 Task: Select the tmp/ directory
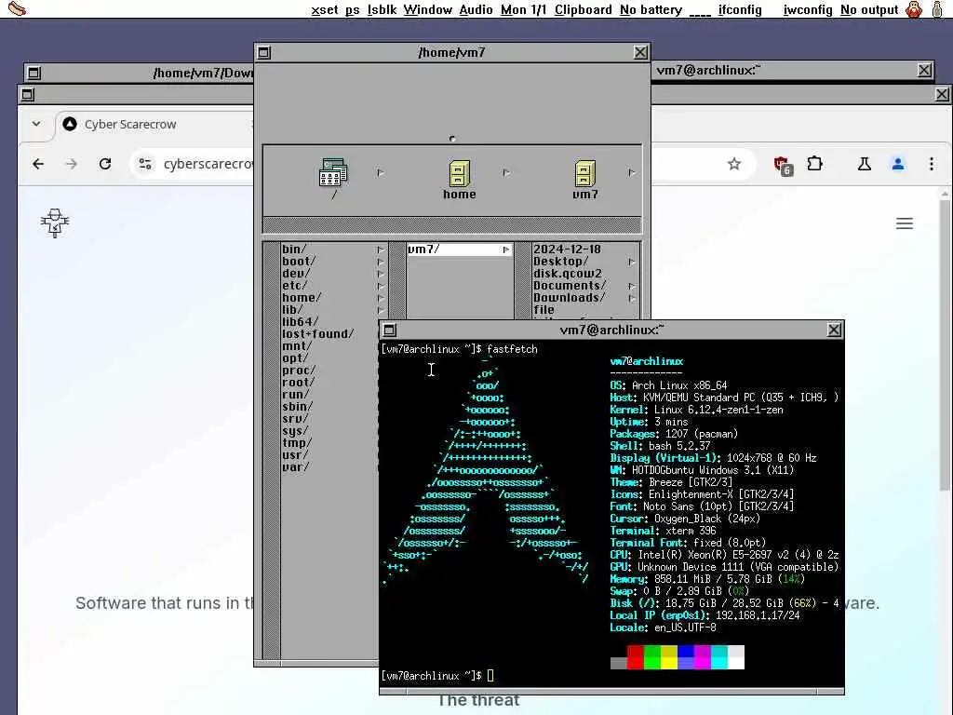pyautogui.click(x=297, y=443)
